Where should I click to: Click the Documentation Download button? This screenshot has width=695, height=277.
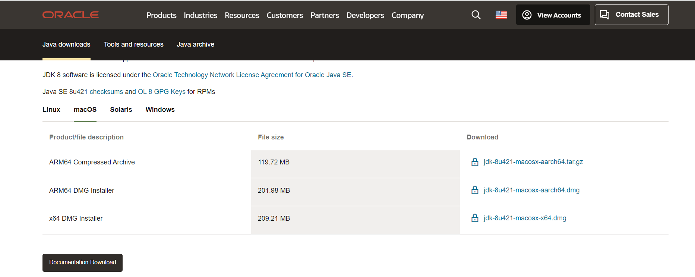[82, 262]
